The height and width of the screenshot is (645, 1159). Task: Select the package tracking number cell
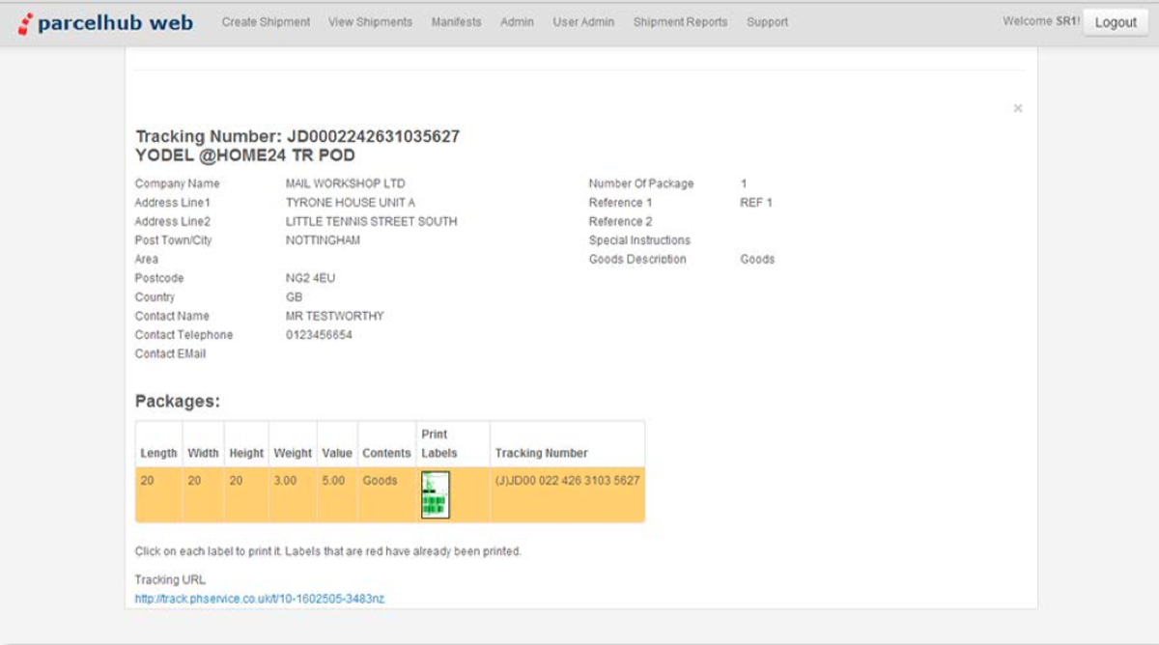coord(567,481)
